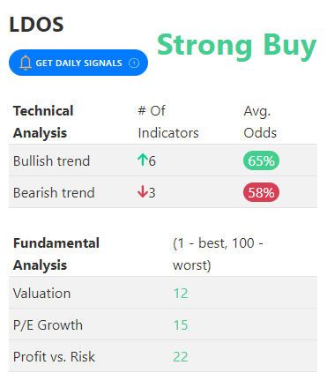
Task: Select the Bullish trend row label
Action: [51, 160]
